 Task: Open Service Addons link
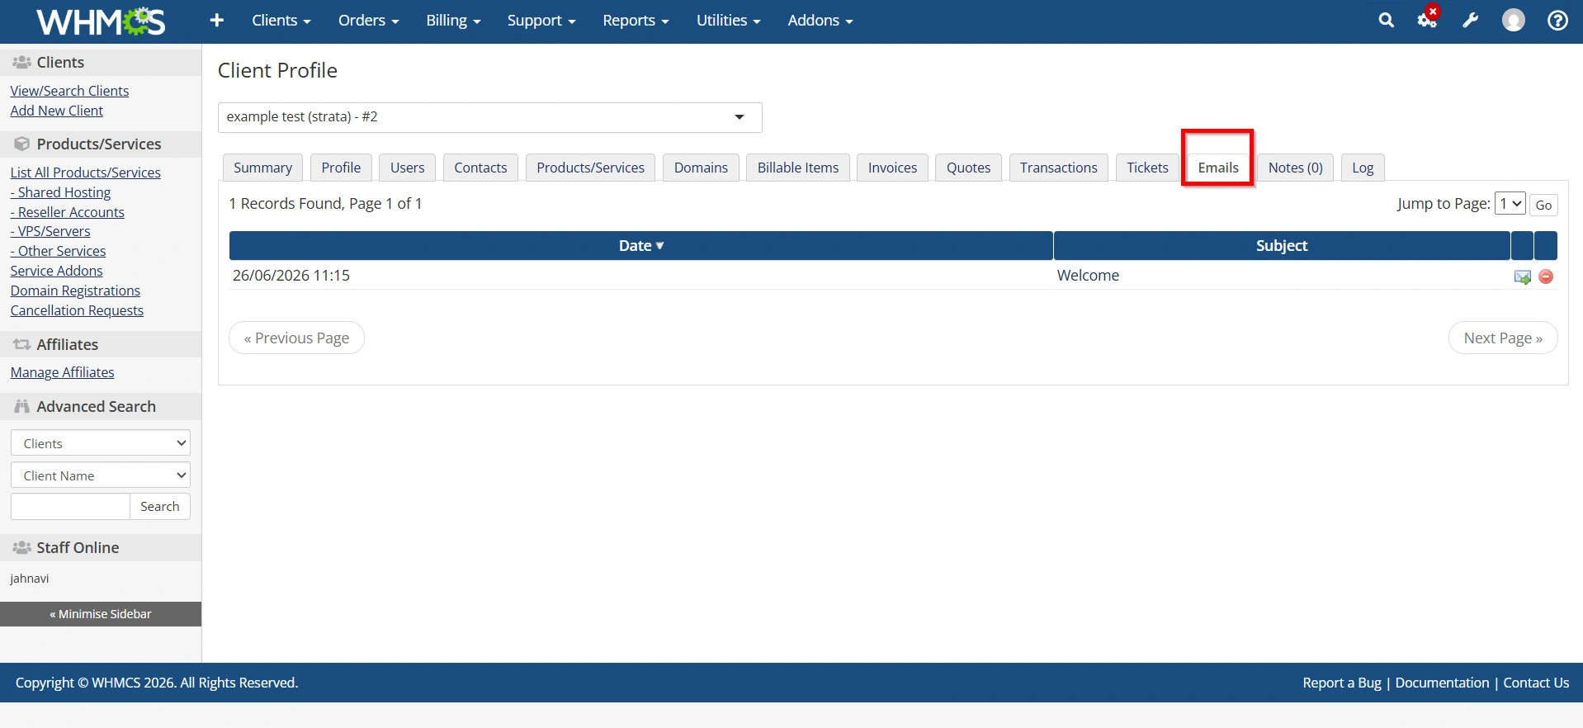[56, 271]
